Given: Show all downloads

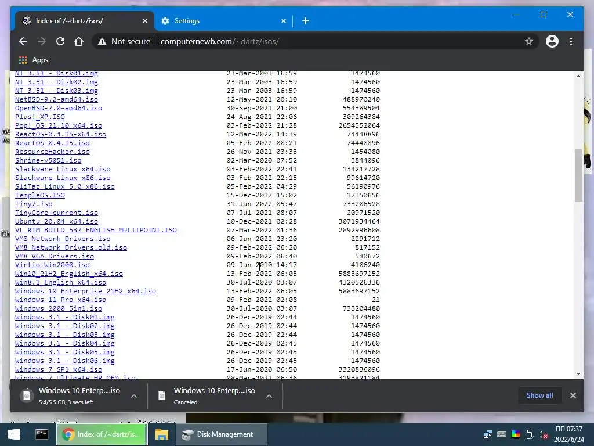Looking at the screenshot, I should click(539, 395).
